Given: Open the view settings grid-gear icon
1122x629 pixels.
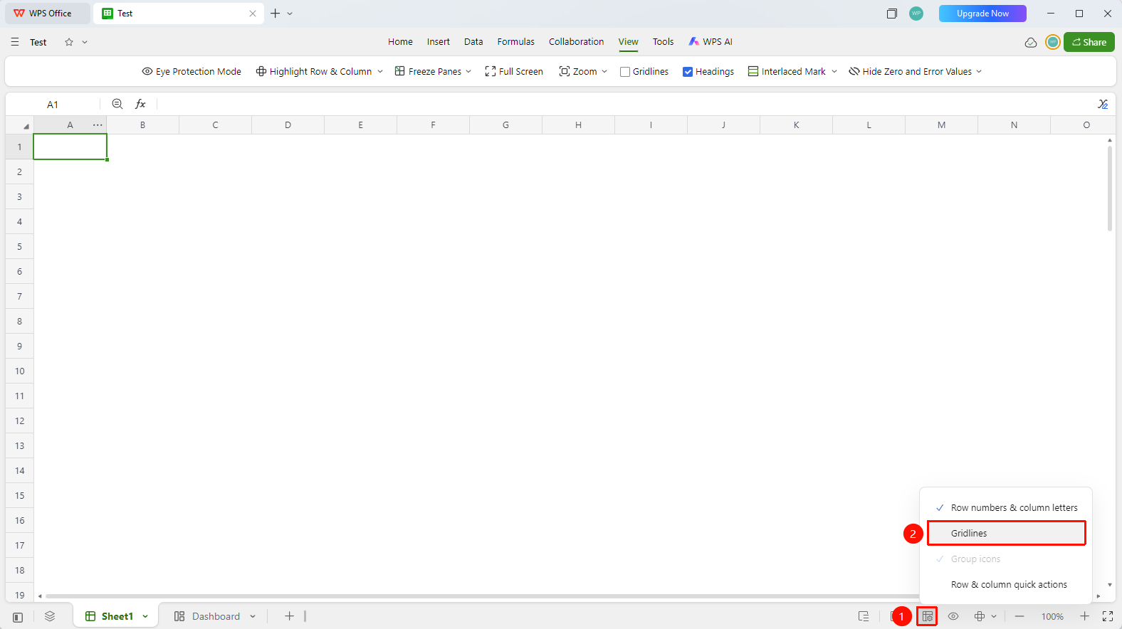Looking at the screenshot, I should 927,616.
